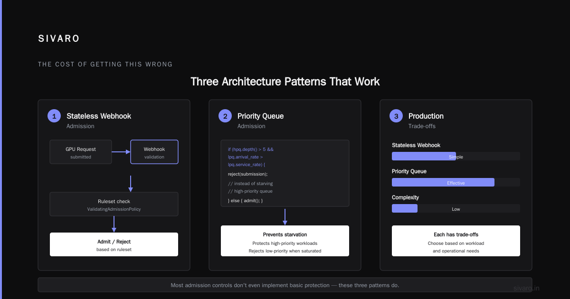Image resolution: width=570 pixels, height=299 pixels.
Task: Click 'Three Architecture Patterns That Work' heading
Action: [285, 82]
